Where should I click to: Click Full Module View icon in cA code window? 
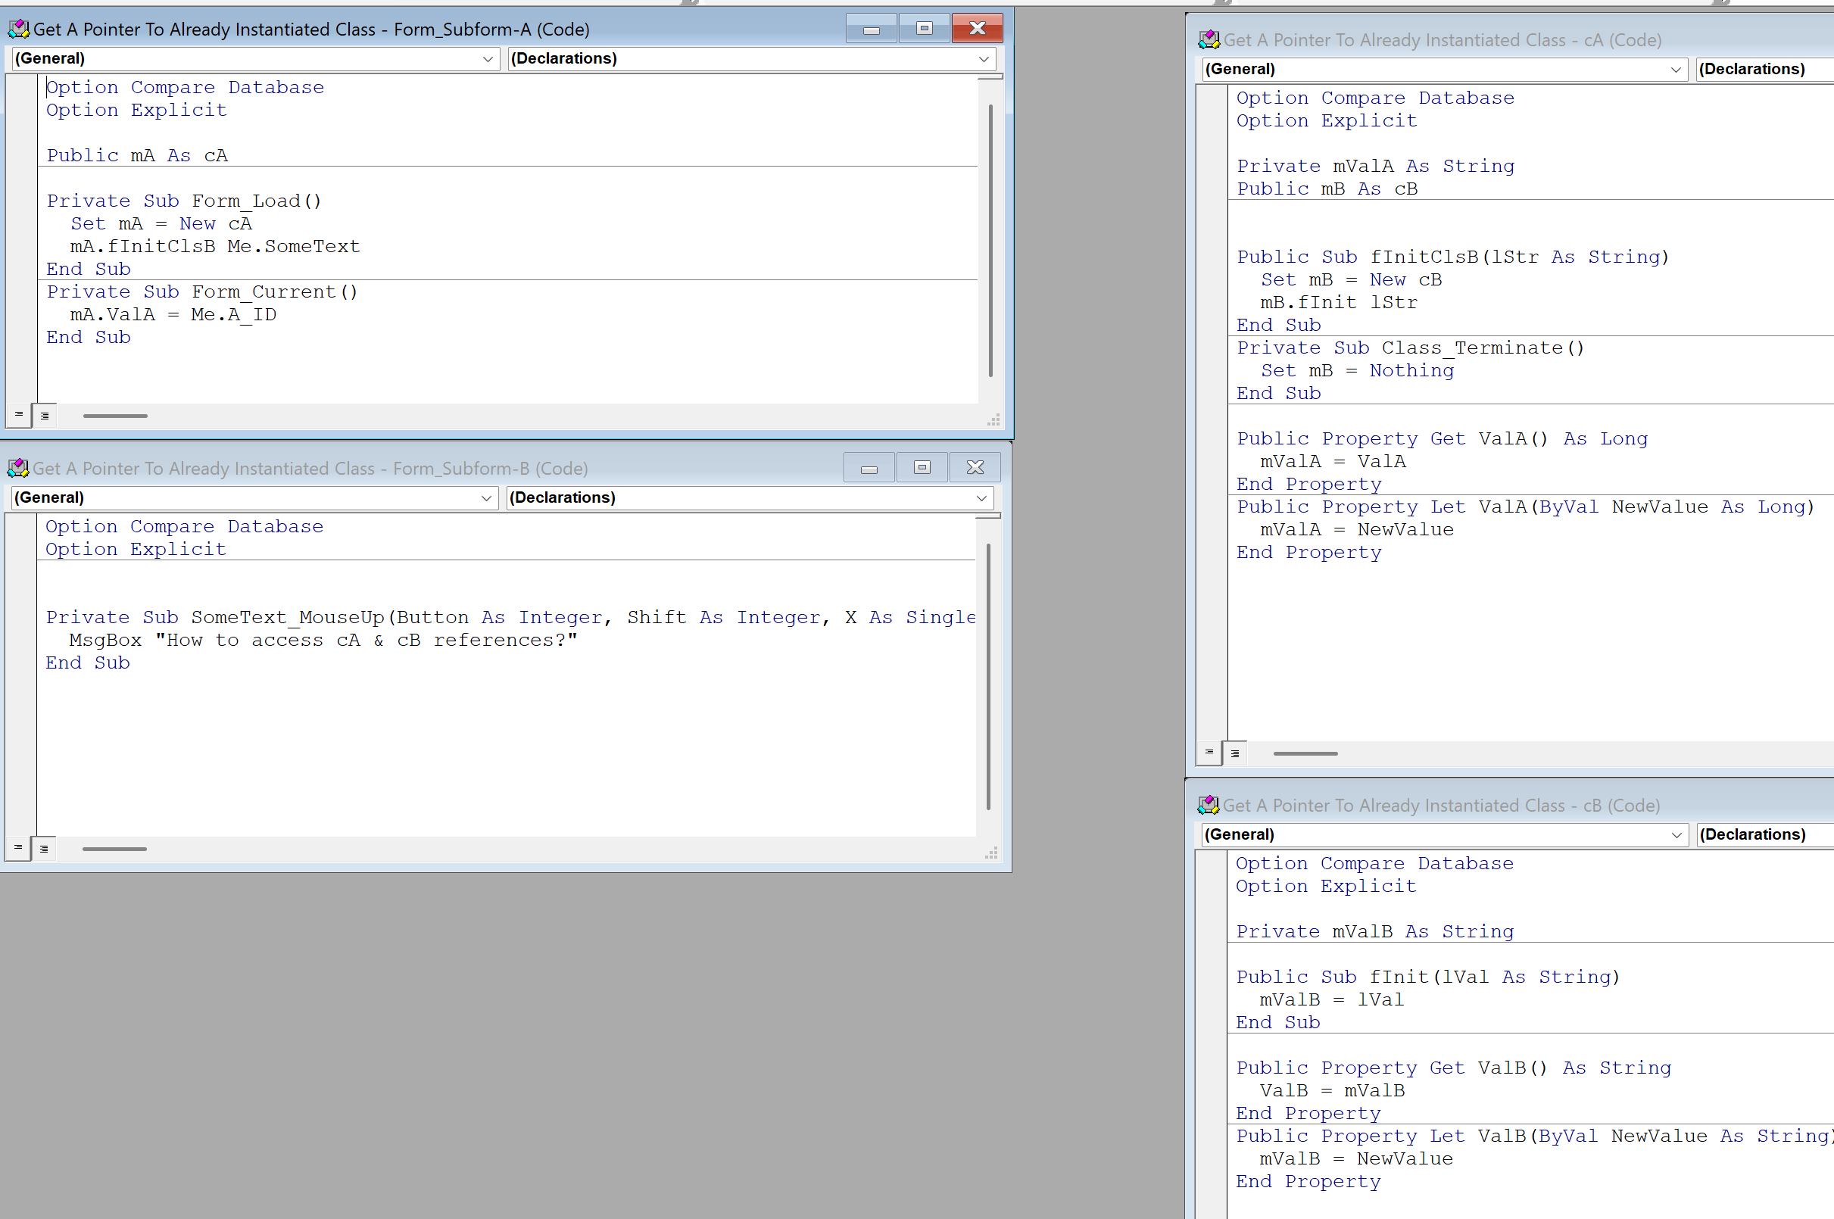click(1234, 753)
